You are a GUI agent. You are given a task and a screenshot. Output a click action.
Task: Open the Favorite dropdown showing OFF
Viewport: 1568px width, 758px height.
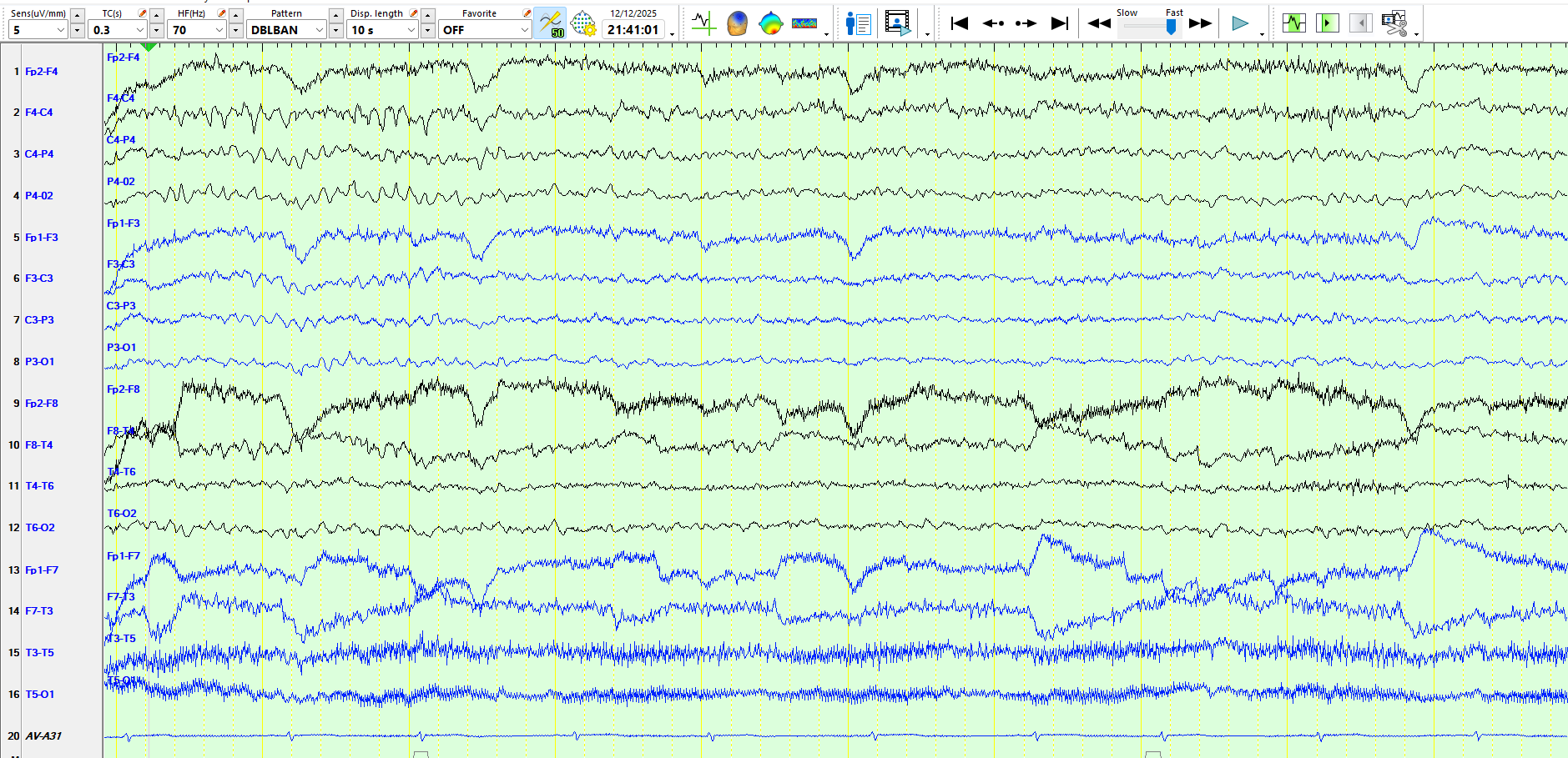485,30
